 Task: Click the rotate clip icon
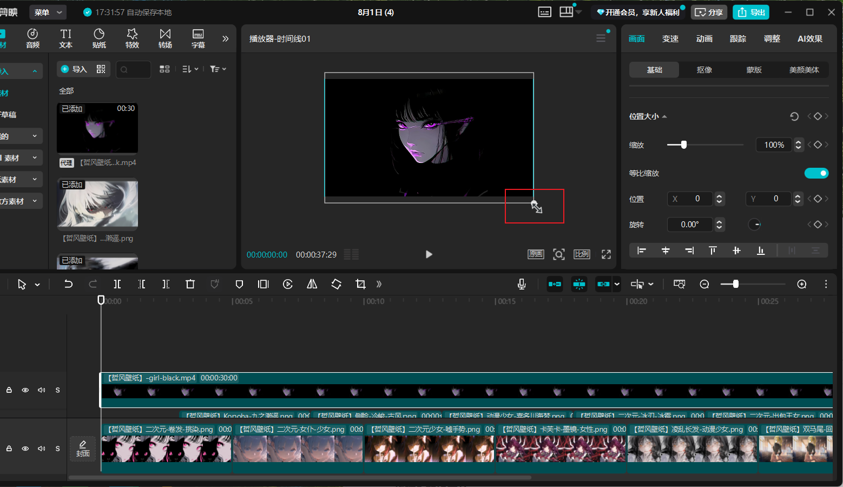(x=337, y=284)
